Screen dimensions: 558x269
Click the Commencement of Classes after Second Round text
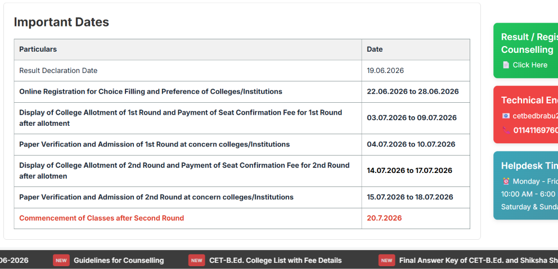coord(101,218)
